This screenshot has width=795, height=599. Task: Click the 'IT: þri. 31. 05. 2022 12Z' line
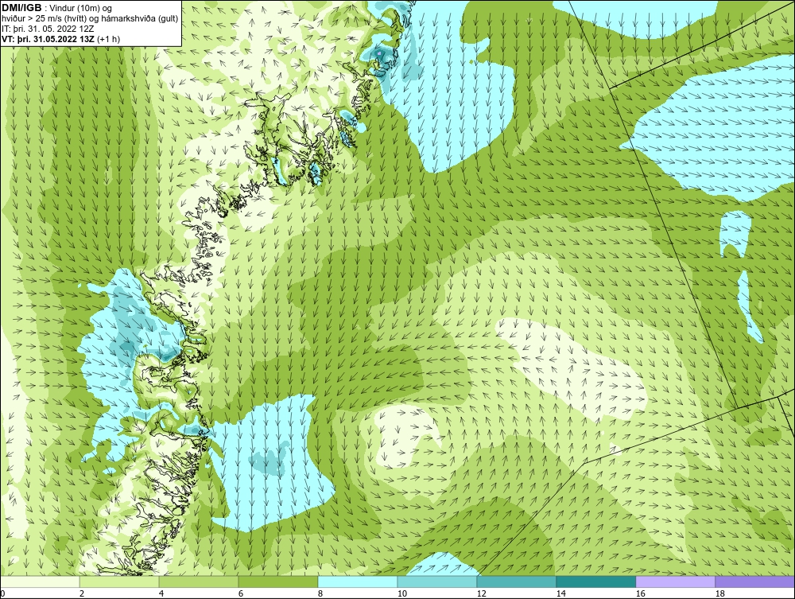click(x=48, y=29)
